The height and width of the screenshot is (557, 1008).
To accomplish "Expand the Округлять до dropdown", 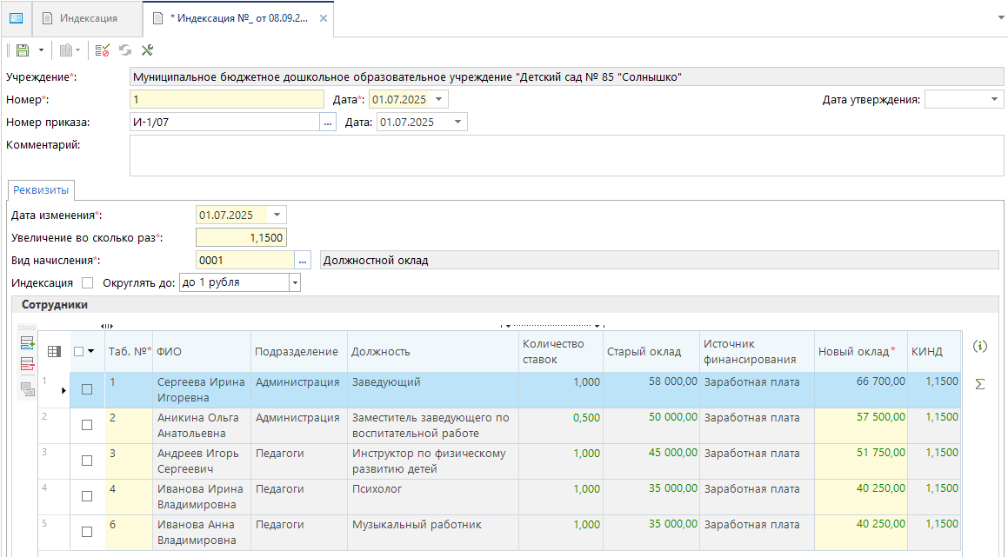I will pyautogui.click(x=295, y=282).
